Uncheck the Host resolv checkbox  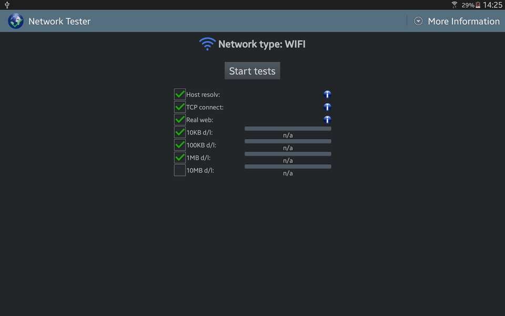click(180, 94)
